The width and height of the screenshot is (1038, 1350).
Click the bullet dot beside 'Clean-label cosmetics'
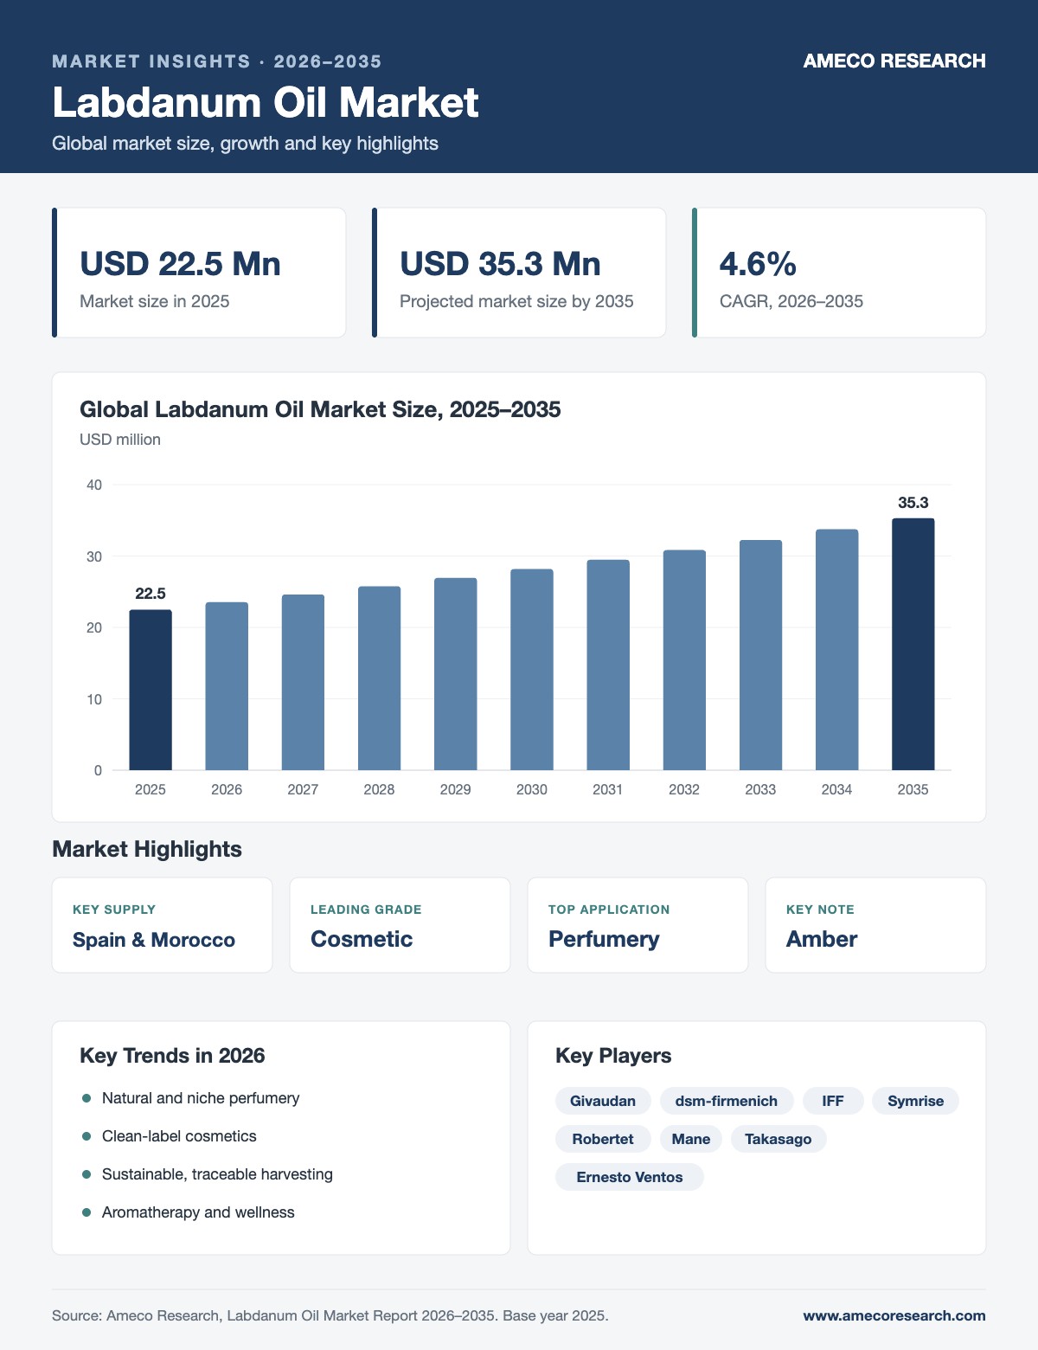click(86, 1136)
